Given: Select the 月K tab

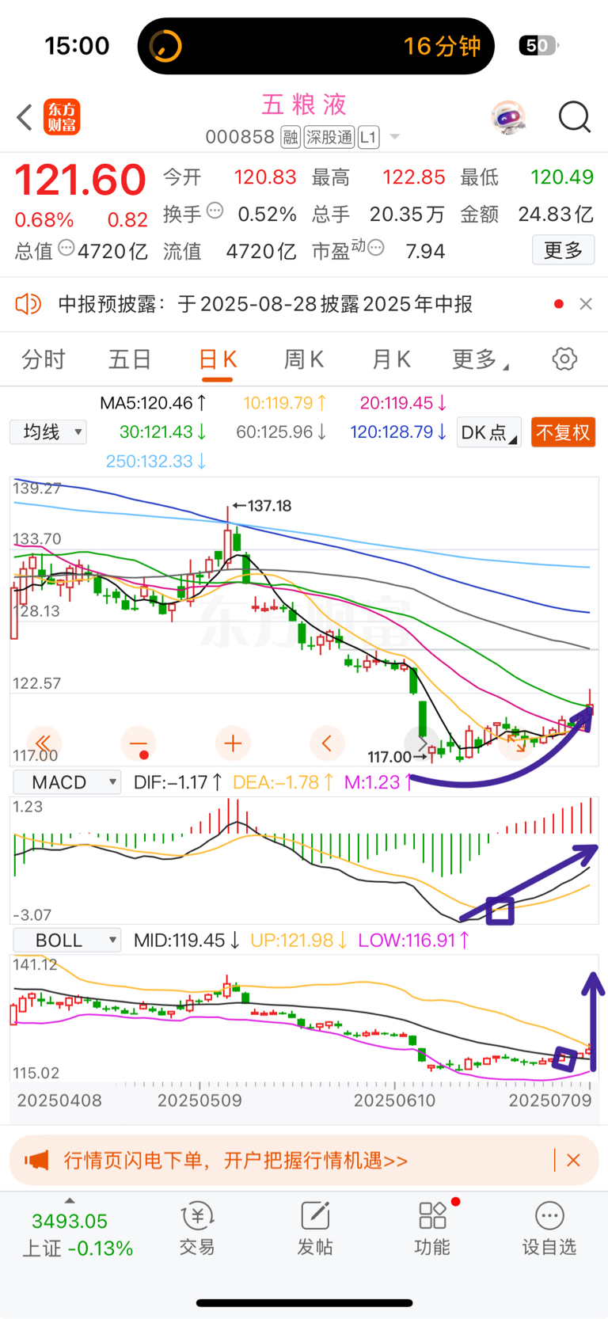Looking at the screenshot, I should [391, 359].
